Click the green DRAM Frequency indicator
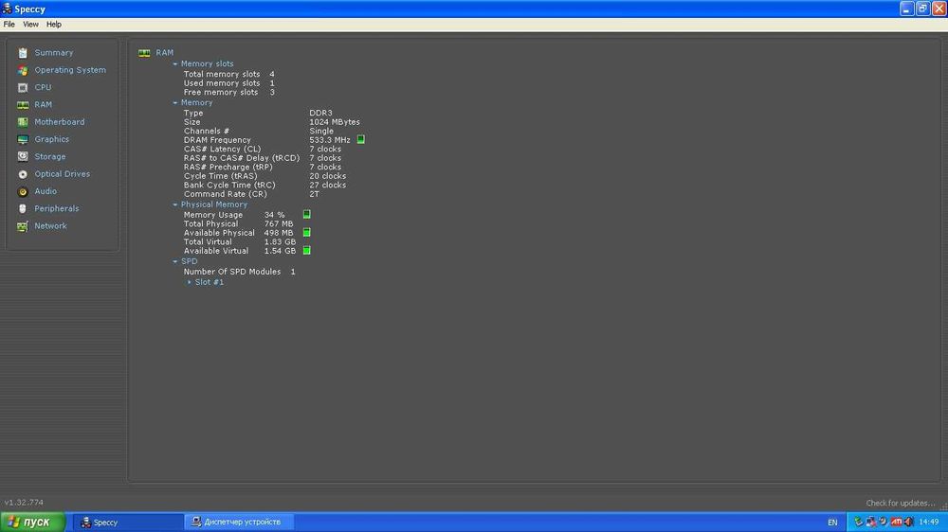Image resolution: width=948 pixels, height=532 pixels. [x=361, y=139]
